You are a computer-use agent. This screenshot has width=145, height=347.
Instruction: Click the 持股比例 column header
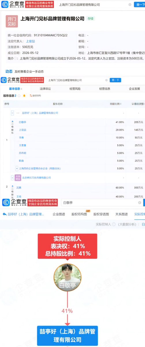115,104
